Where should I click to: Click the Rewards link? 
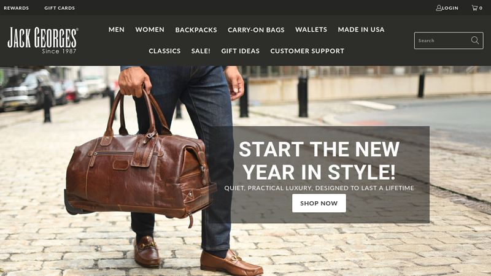point(17,8)
